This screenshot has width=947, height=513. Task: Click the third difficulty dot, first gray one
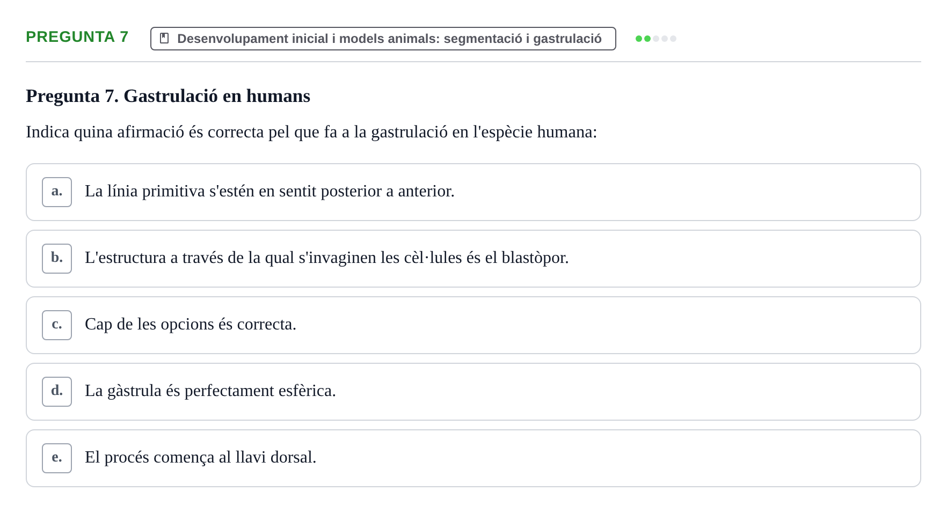coord(656,39)
